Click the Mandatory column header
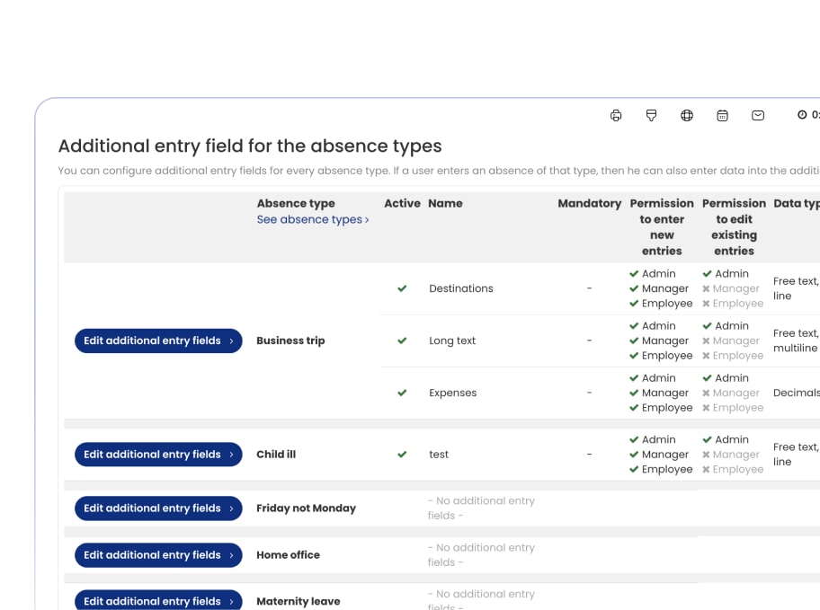The image size is (820, 610). (x=589, y=204)
